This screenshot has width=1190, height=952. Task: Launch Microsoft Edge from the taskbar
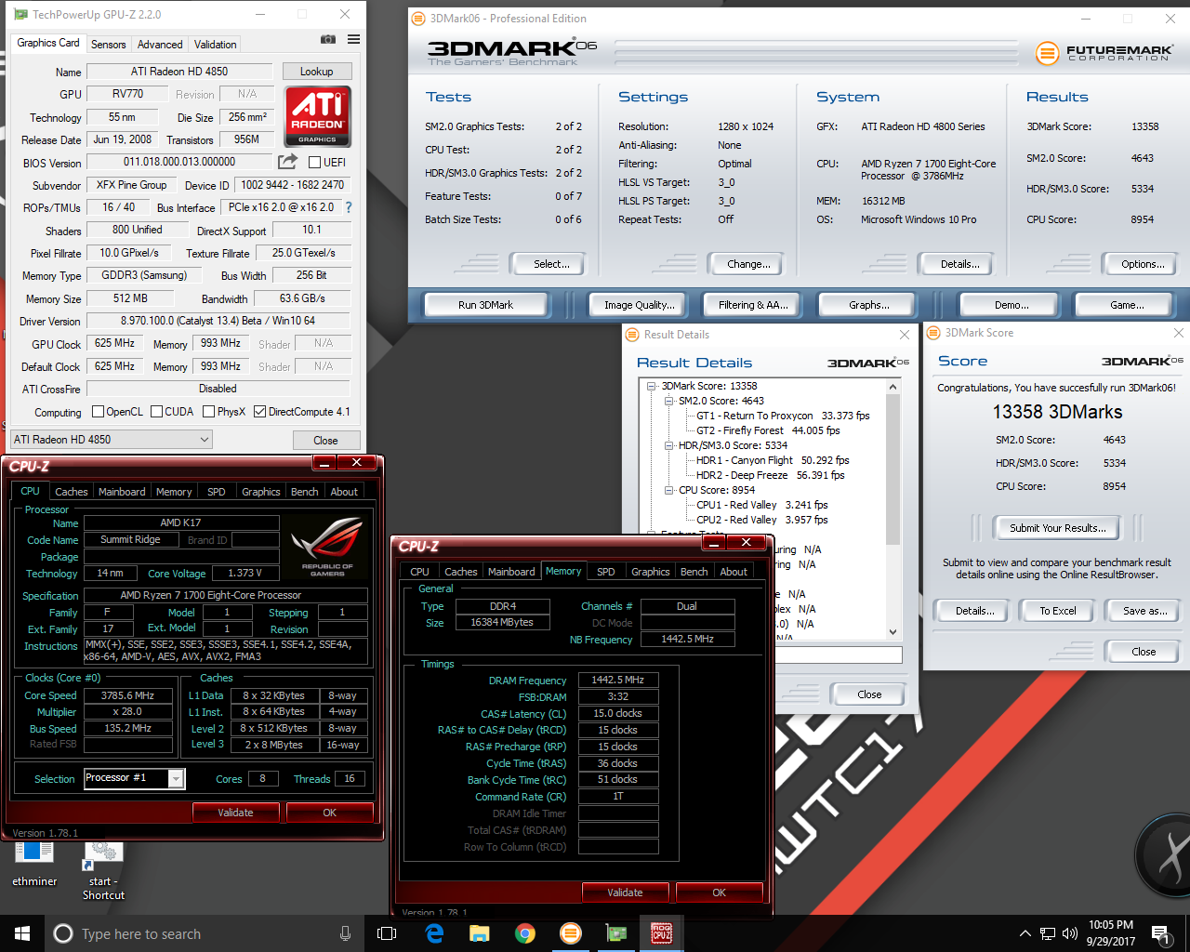coord(434,933)
